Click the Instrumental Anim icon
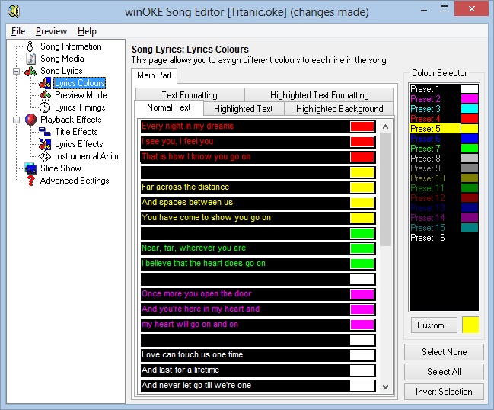 tap(46, 156)
